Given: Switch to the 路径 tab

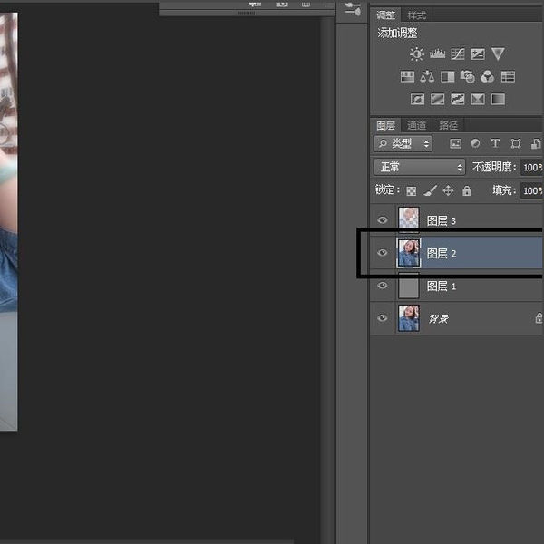Looking at the screenshot, I should point(448,125).
